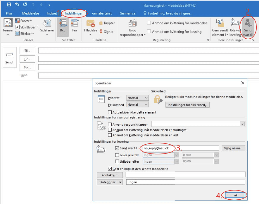Uncheck the Send svar til checkbox
259x204 pixels.
tap(117, 148)
